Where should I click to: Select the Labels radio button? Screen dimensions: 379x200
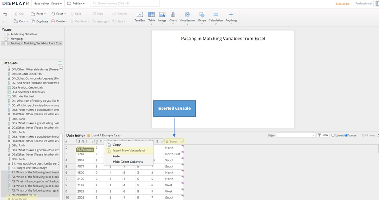tap(333, 135)
